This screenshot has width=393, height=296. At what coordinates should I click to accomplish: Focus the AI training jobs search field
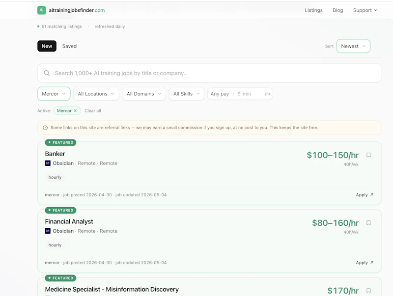(209, 73)
